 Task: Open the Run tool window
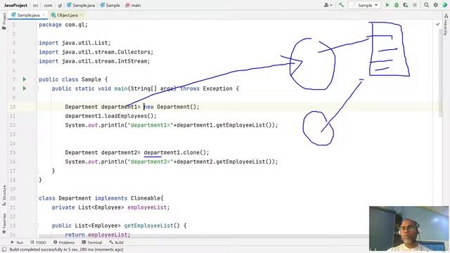17,242
